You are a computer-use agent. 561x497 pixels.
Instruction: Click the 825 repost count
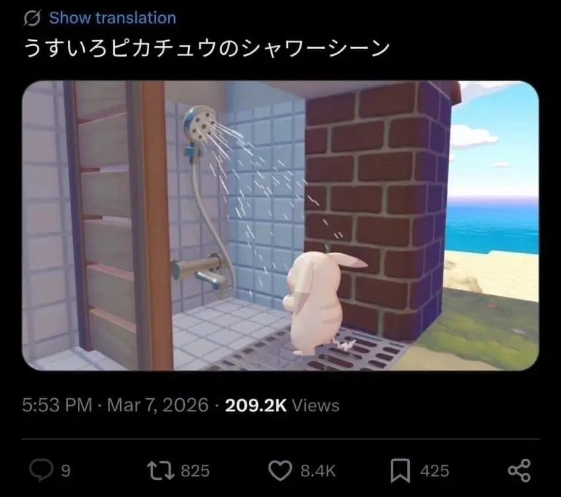pos(195,471)
